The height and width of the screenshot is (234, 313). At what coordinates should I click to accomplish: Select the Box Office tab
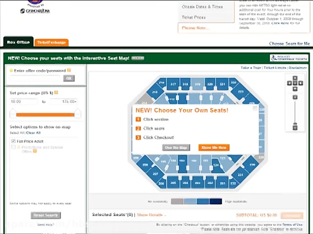18,42
